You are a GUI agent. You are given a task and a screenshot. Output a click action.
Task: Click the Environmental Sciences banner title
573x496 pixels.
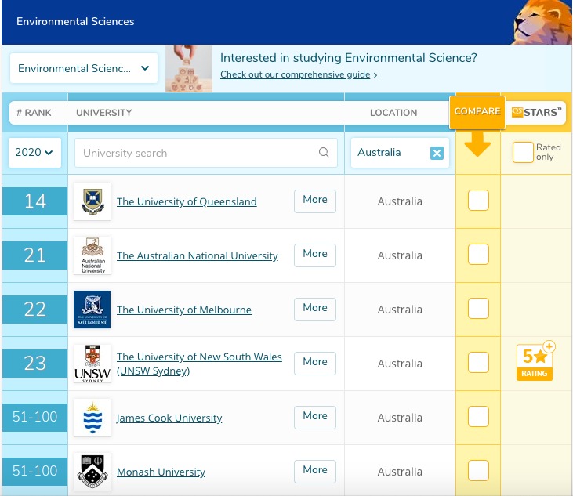click(x=75, y=22)
